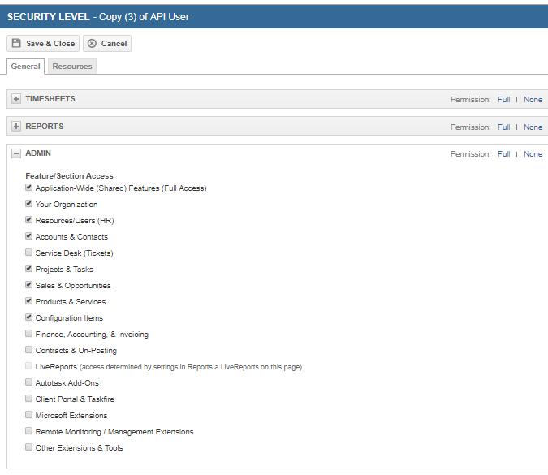This screenshot has width=548, height=475.
Task: Uncheck Your Organization checkbox
Action: click(29, 204)
